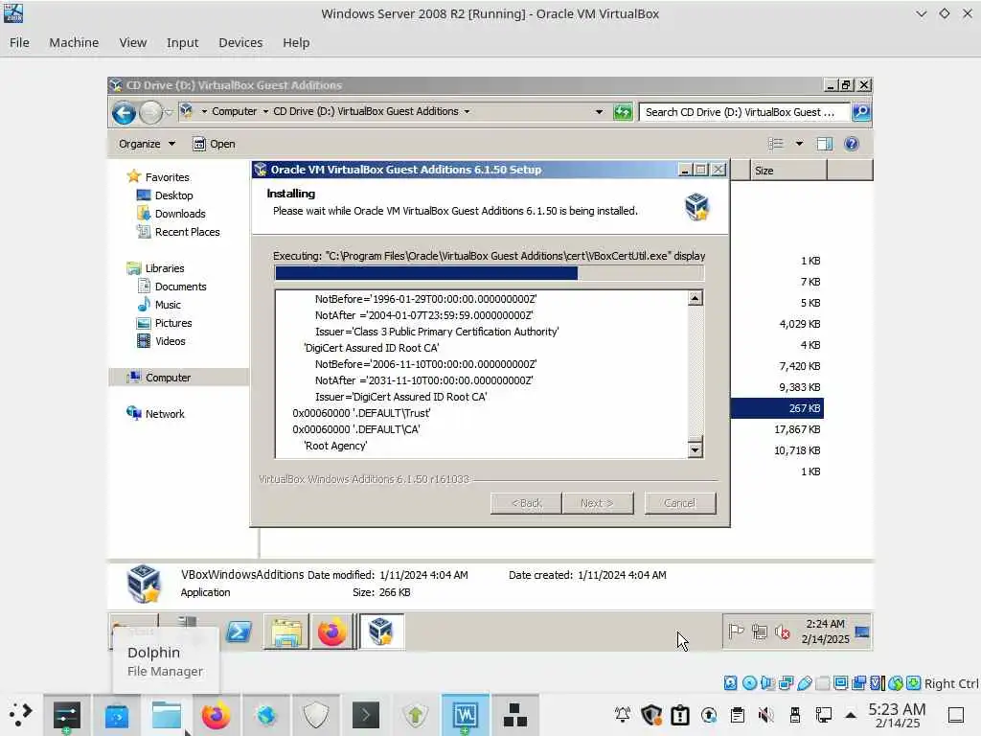Screen dimensions: 981x736
Task: Open the recent pages dropdown near Forward
Action: click(x=169, y=113)
